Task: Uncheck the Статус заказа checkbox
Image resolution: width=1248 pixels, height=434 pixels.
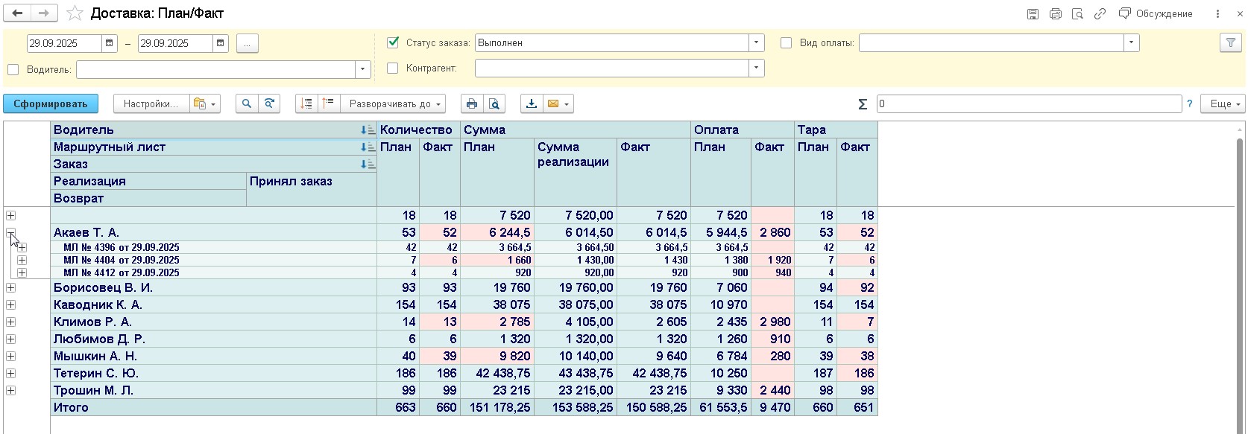Action: coord(394,43)
